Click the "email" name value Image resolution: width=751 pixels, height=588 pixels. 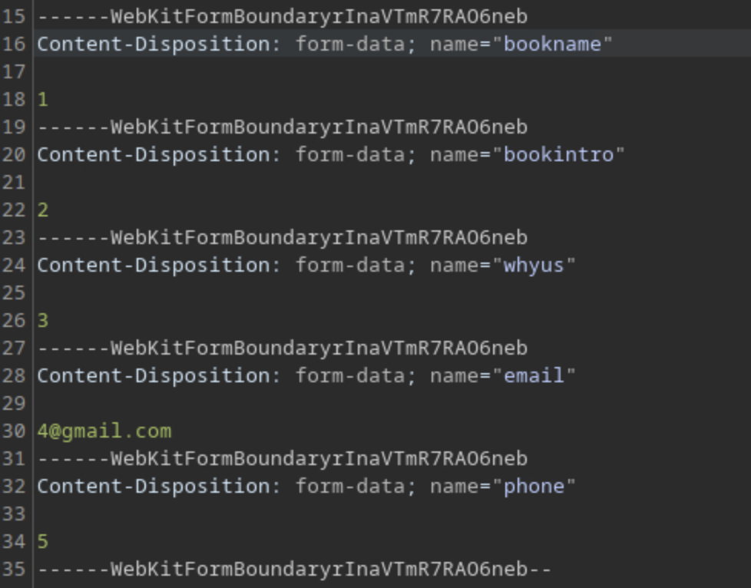tap(539, 375)
